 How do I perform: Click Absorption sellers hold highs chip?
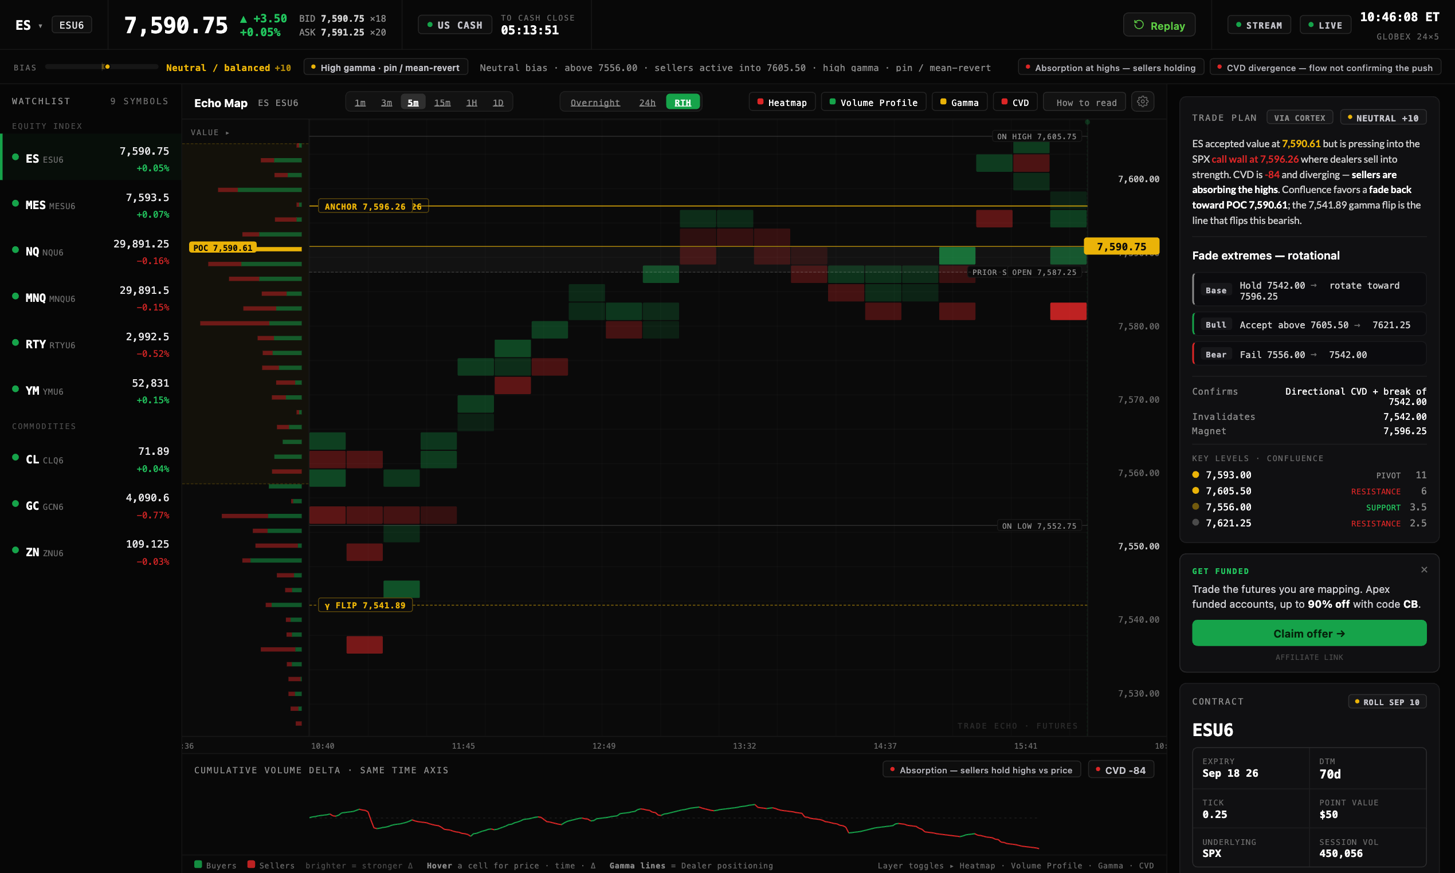(981, 770)
